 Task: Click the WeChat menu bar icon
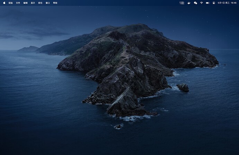[x=195, y=3]
